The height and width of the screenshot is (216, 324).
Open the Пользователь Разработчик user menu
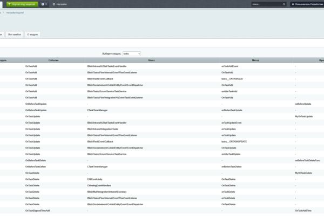pyautogui.click(x=307, y=4)
